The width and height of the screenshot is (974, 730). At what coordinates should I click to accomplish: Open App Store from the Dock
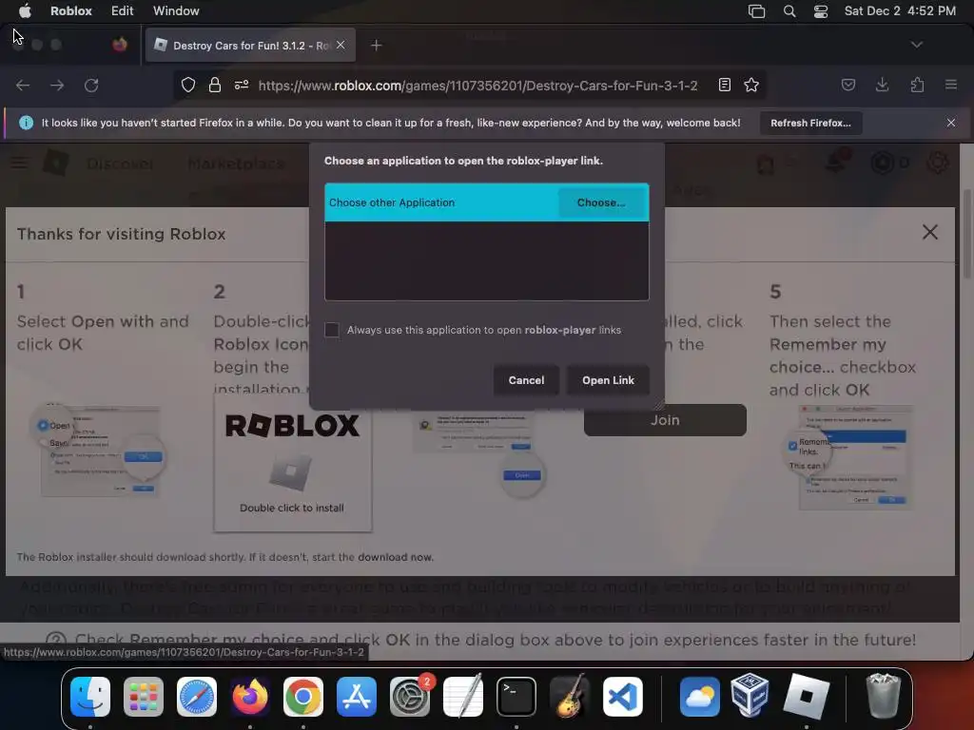pyautogui.click(x=357, y=697)
